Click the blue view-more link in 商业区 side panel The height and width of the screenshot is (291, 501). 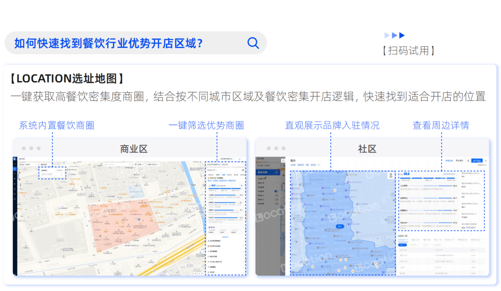click(x=225, y=237)
